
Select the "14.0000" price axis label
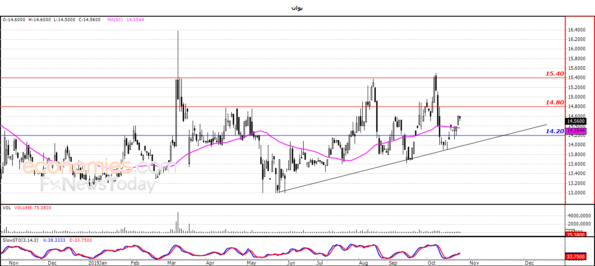click(577, 145)
